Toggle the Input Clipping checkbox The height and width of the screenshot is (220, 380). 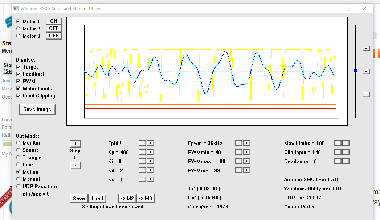19,96
